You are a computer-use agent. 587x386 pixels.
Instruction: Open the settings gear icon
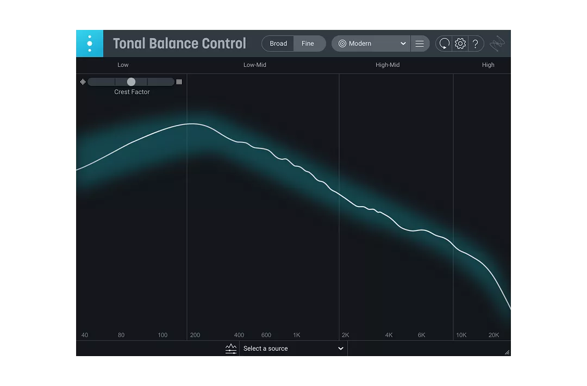point(460,43)
